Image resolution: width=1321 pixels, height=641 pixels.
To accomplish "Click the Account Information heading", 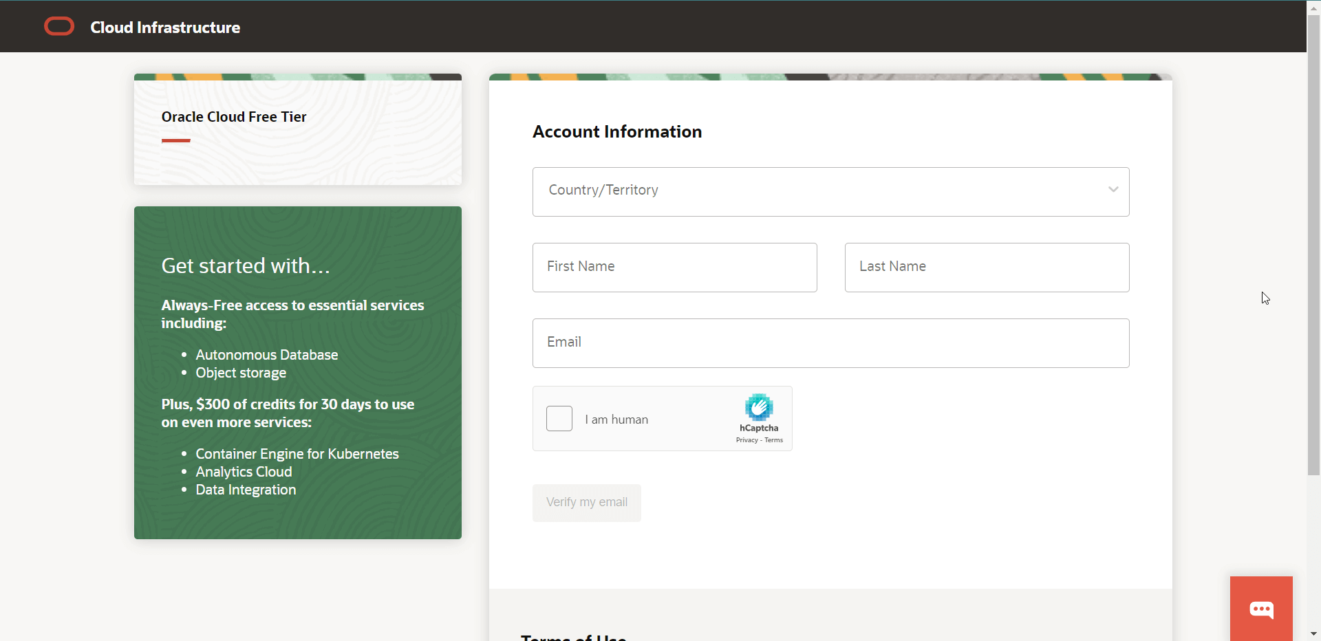I will coord(617,132).
